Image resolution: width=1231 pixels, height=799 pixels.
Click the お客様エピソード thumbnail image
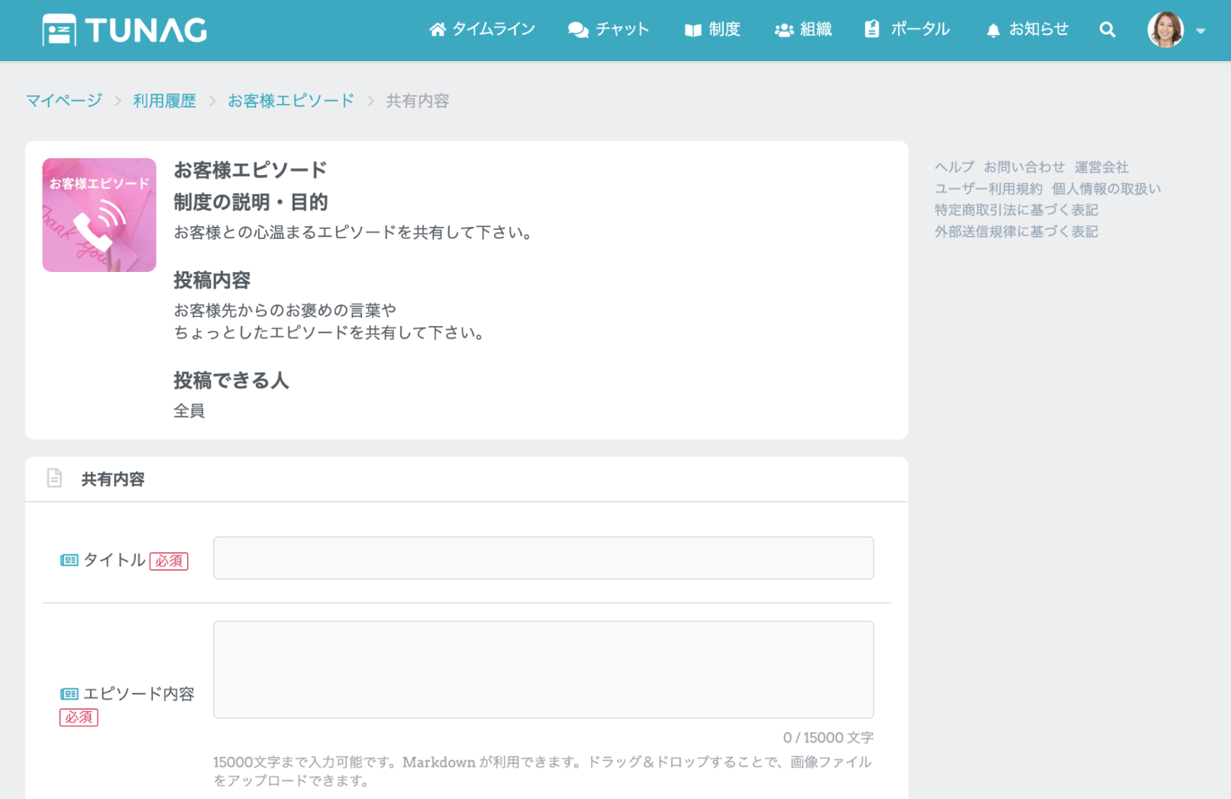tap(99, 215)
